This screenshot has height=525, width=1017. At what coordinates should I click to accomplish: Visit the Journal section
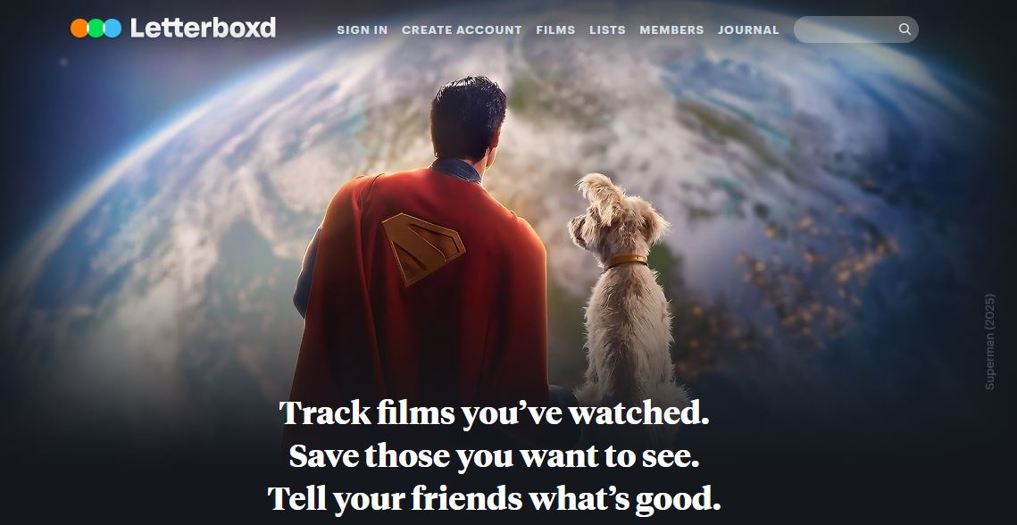[748, 29]
